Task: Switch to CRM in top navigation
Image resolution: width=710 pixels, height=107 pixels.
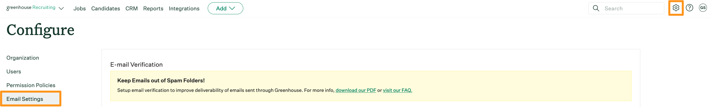Action: (132, 8)
